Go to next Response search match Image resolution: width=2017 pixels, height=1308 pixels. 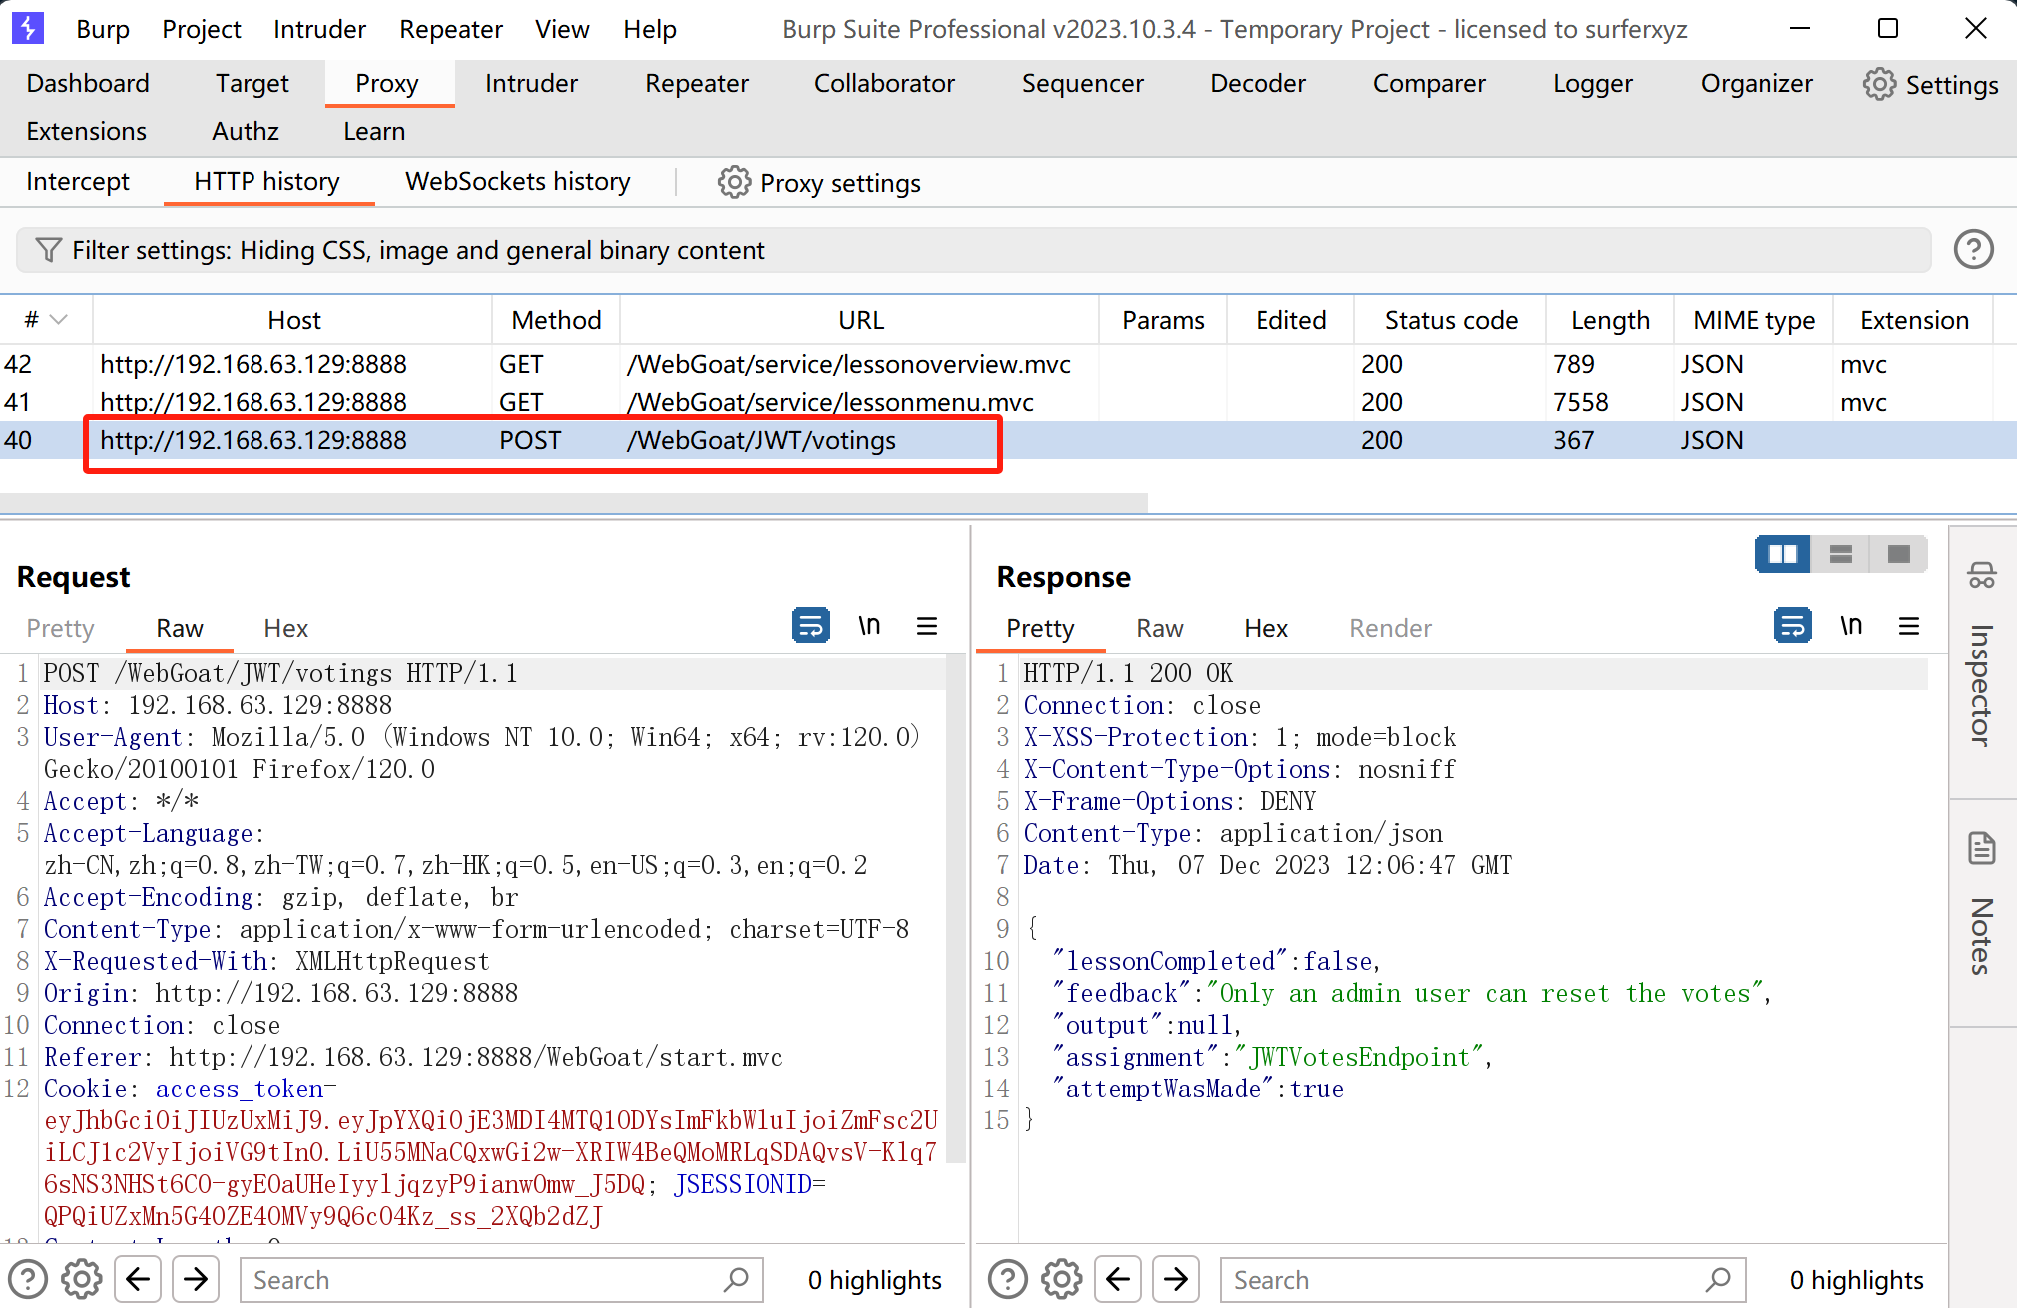click(x=1176, y=1279)
